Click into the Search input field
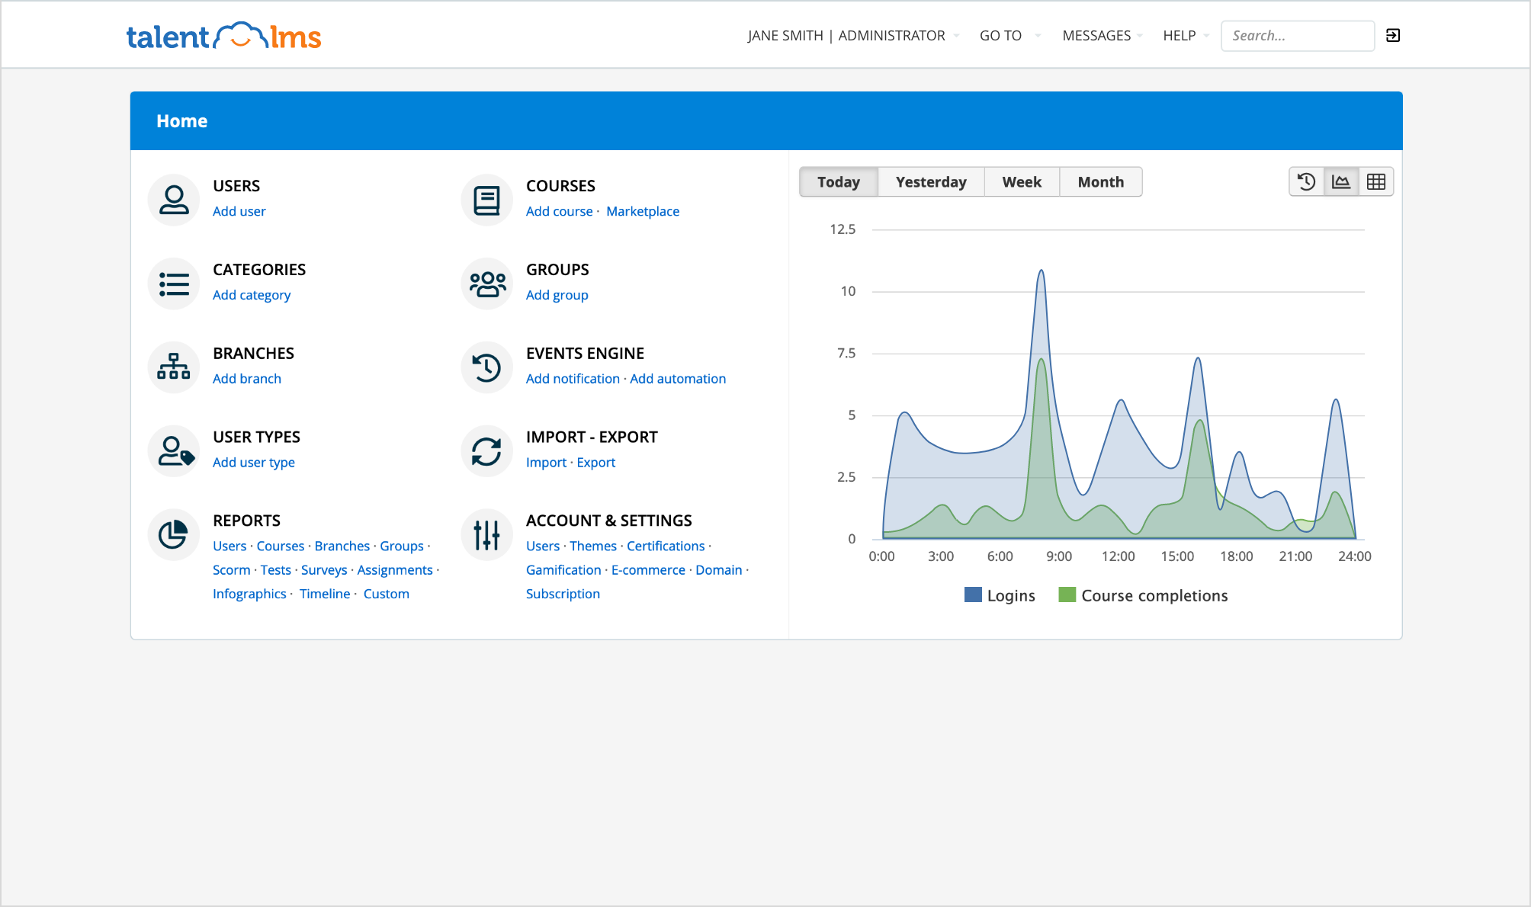The width and height of the screenshot is (1531, 907). click(1297, 36)
